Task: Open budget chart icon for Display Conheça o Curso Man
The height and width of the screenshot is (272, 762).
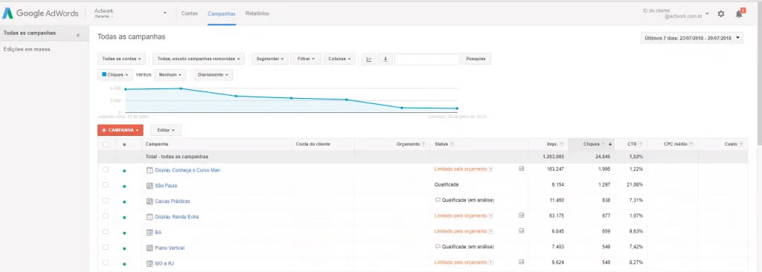Action: (522, 169)
